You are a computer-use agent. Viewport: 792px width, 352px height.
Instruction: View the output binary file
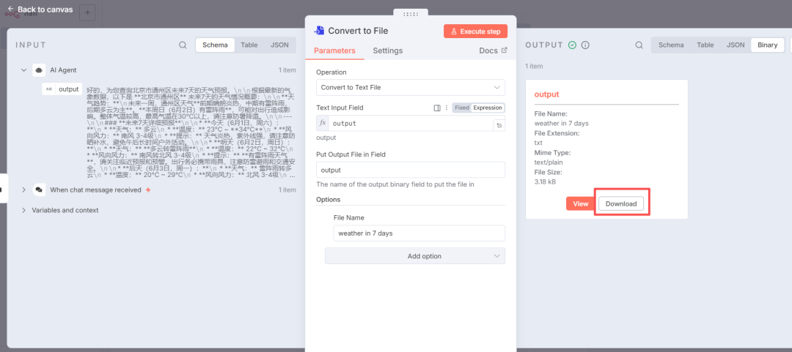(x=581, y=203)
